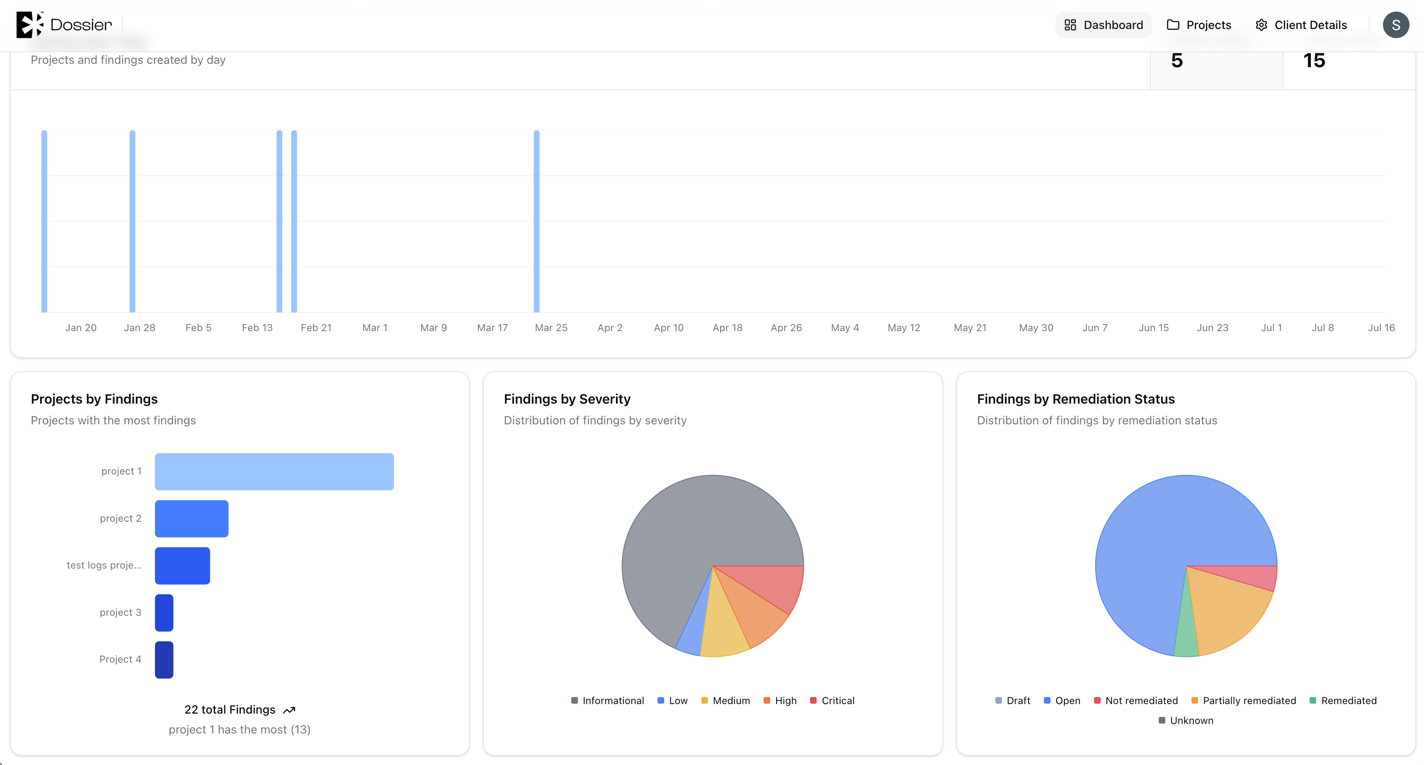Click the 22 total Findings text
Viewport: 1424px width, 765px height.
[x=229, y=710]
